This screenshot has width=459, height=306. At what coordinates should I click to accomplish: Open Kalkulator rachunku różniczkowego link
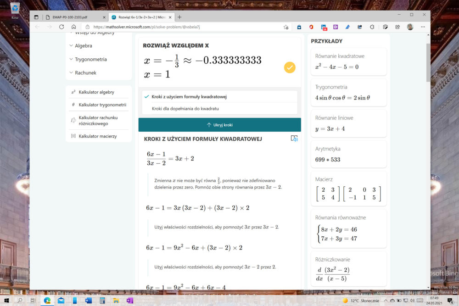98,121
